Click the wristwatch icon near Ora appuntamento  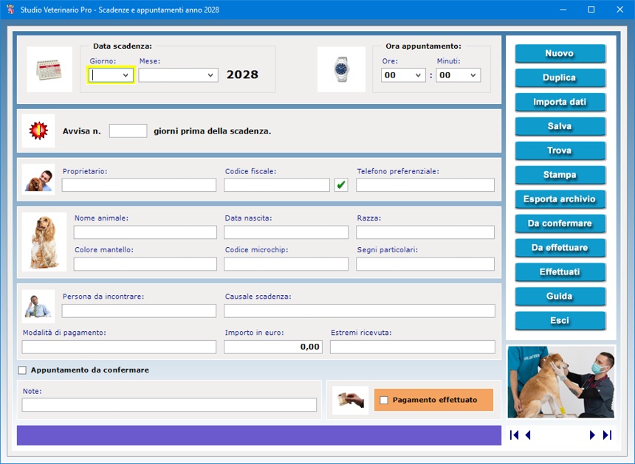click(341, 69)
